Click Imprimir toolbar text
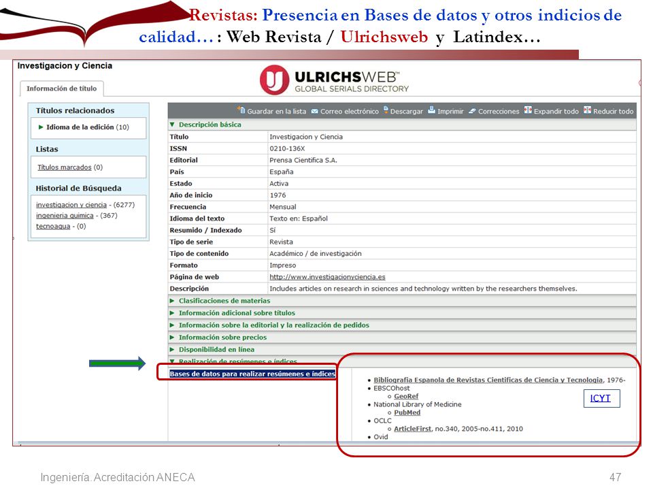The image size is (653, 490). click(x=450, y=111)
